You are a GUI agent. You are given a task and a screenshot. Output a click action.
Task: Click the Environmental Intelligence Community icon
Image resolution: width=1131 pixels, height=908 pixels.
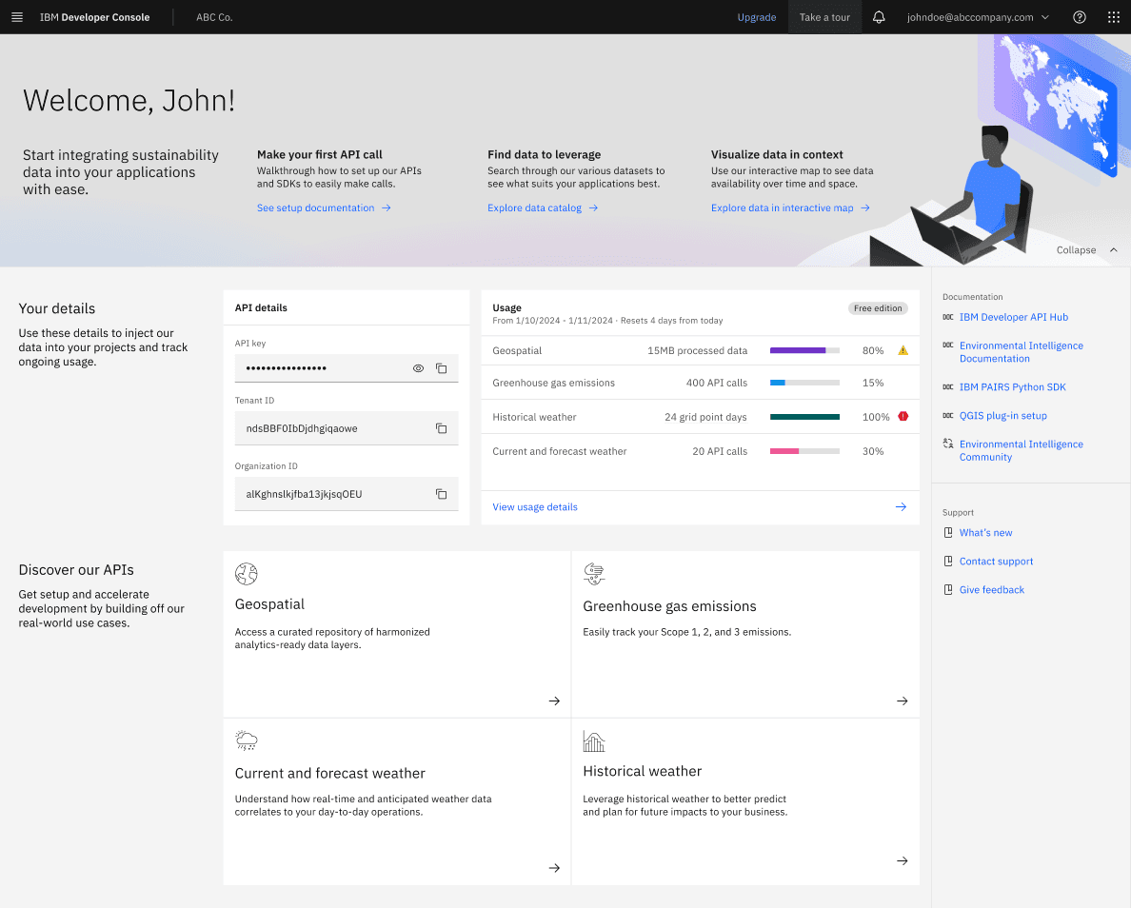948,444
